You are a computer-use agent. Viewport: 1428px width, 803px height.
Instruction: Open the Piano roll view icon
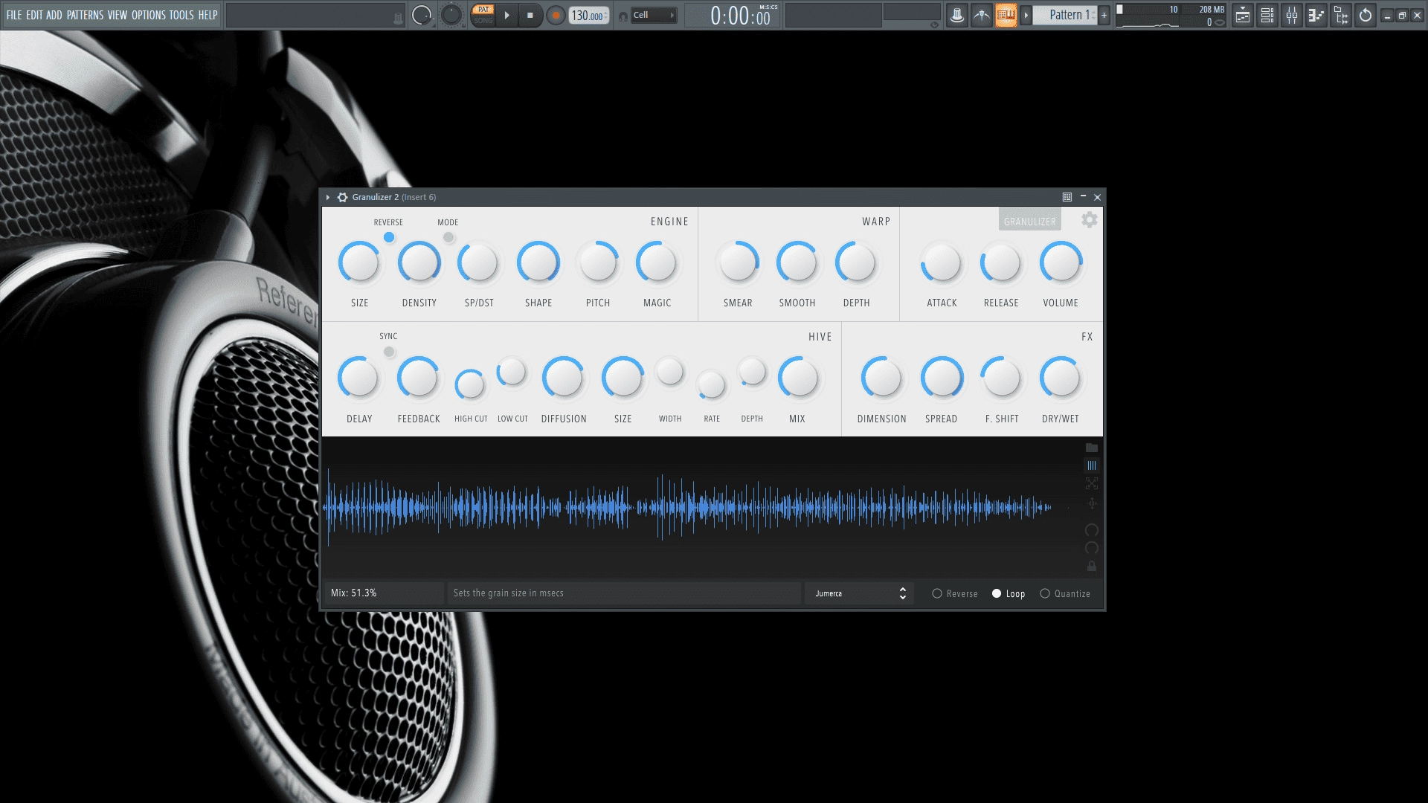coord(1316,15)
